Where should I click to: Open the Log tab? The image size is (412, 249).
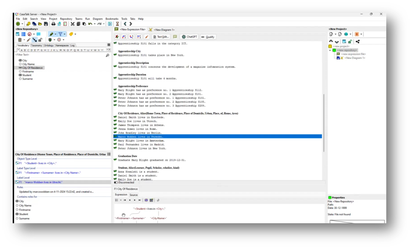(x=73, y=45)
